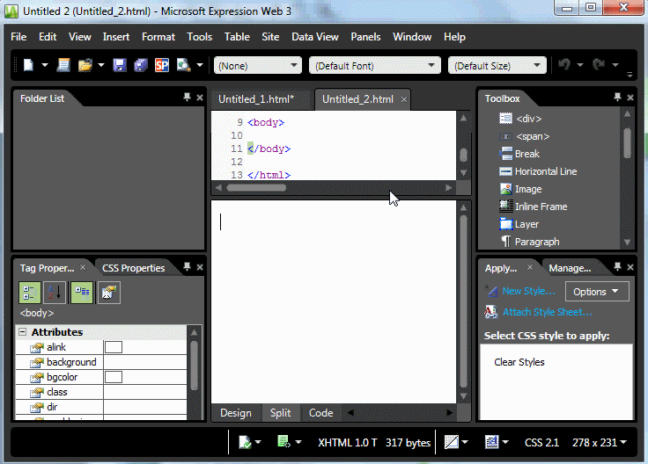Toggle categorized view in Tag Properties
648x464 pixels.
(x=30, y=293)
